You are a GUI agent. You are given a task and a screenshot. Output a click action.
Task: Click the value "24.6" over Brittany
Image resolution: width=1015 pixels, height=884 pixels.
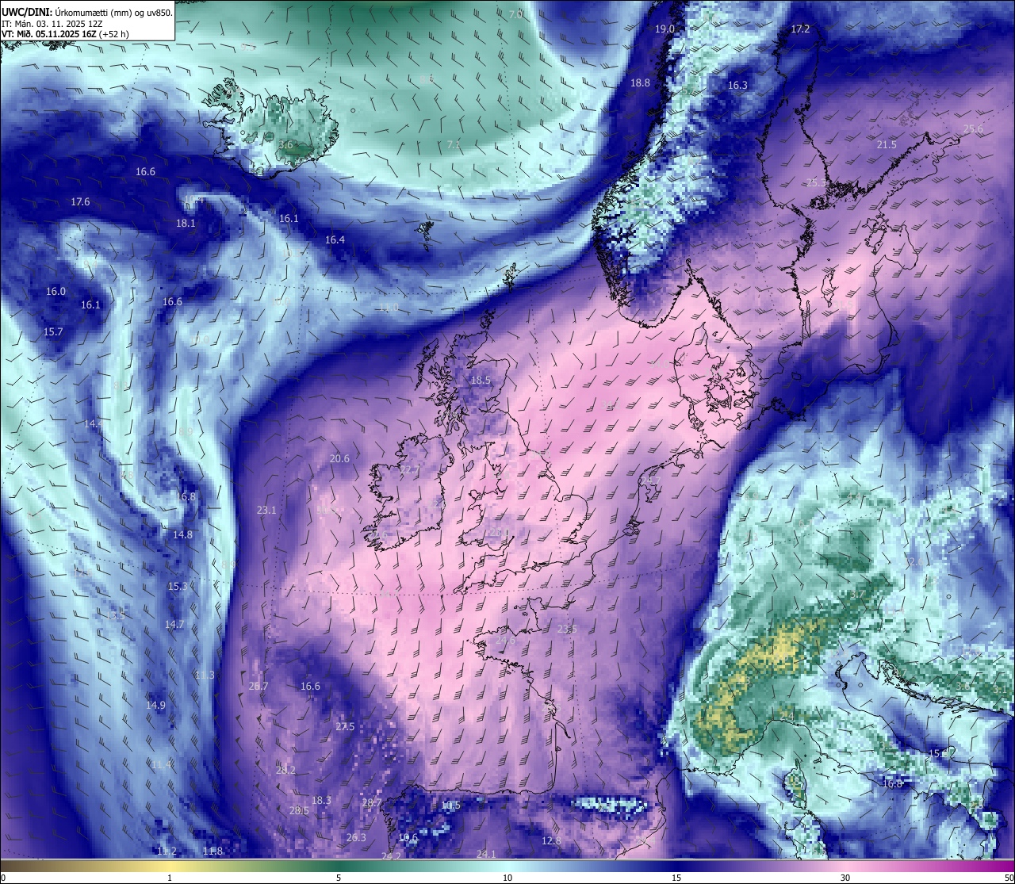tap(505, 639)
